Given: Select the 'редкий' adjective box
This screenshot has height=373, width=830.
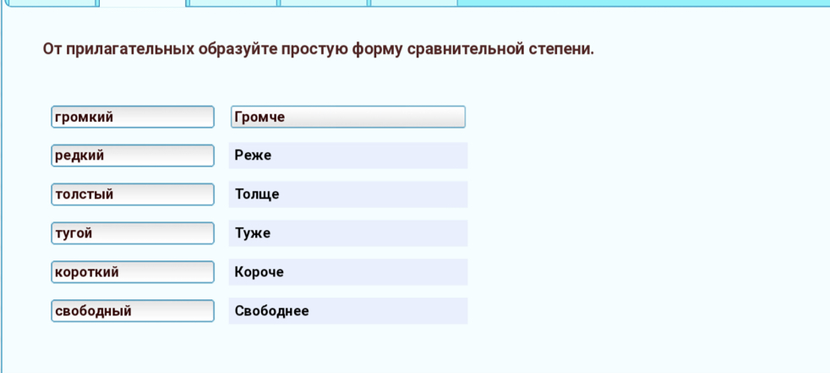Looking at the screenshot, I should [133, 156].
